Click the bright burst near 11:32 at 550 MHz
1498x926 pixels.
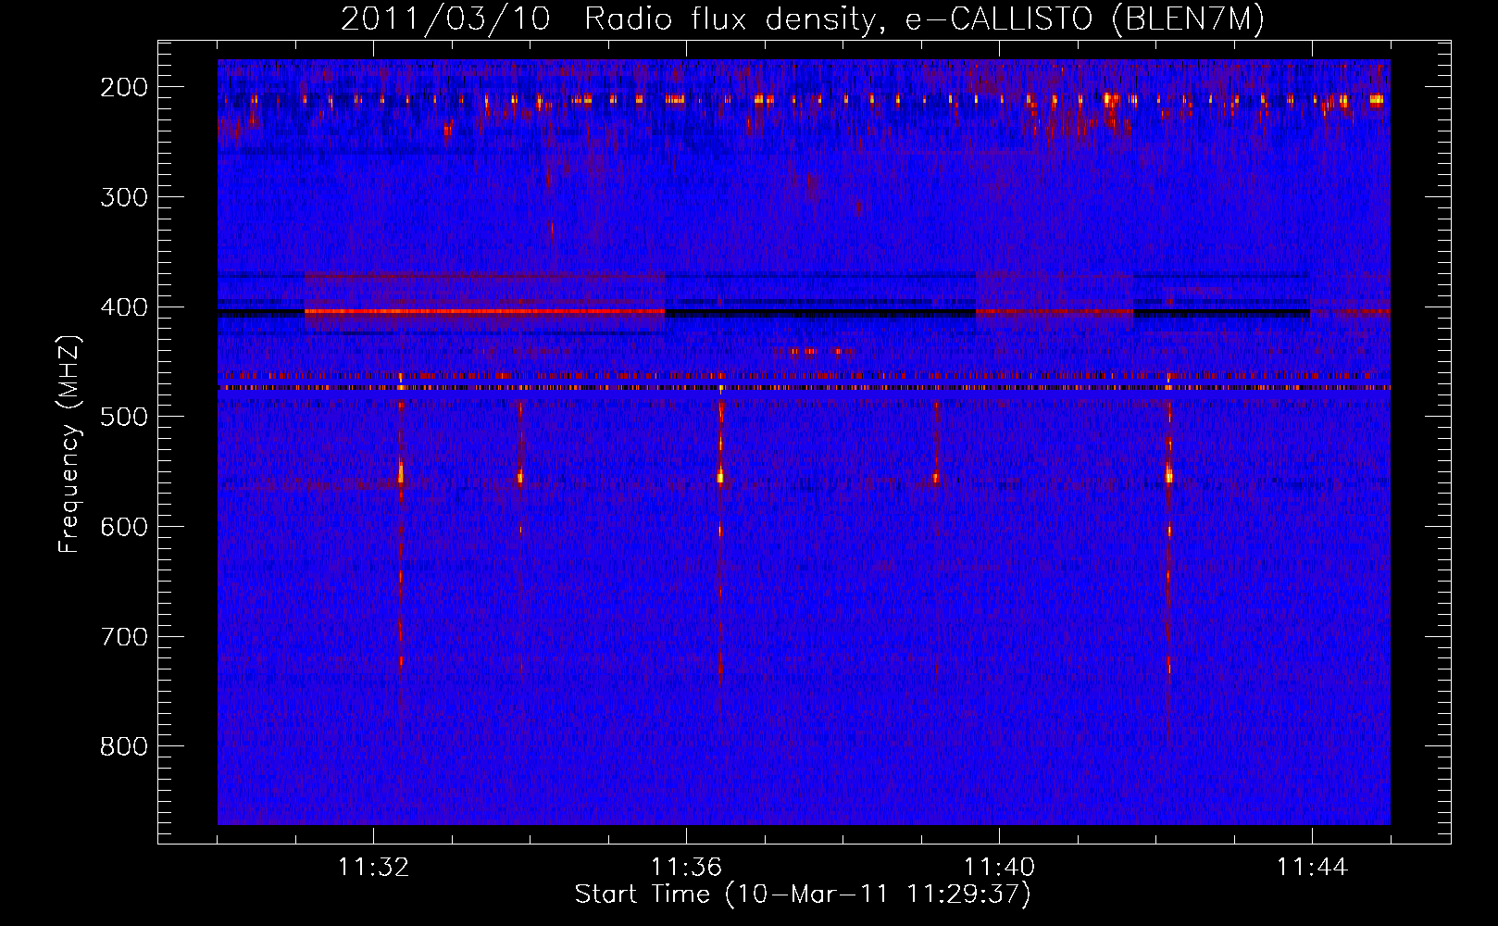(401, 472)
